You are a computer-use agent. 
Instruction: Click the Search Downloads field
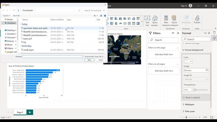95,11
